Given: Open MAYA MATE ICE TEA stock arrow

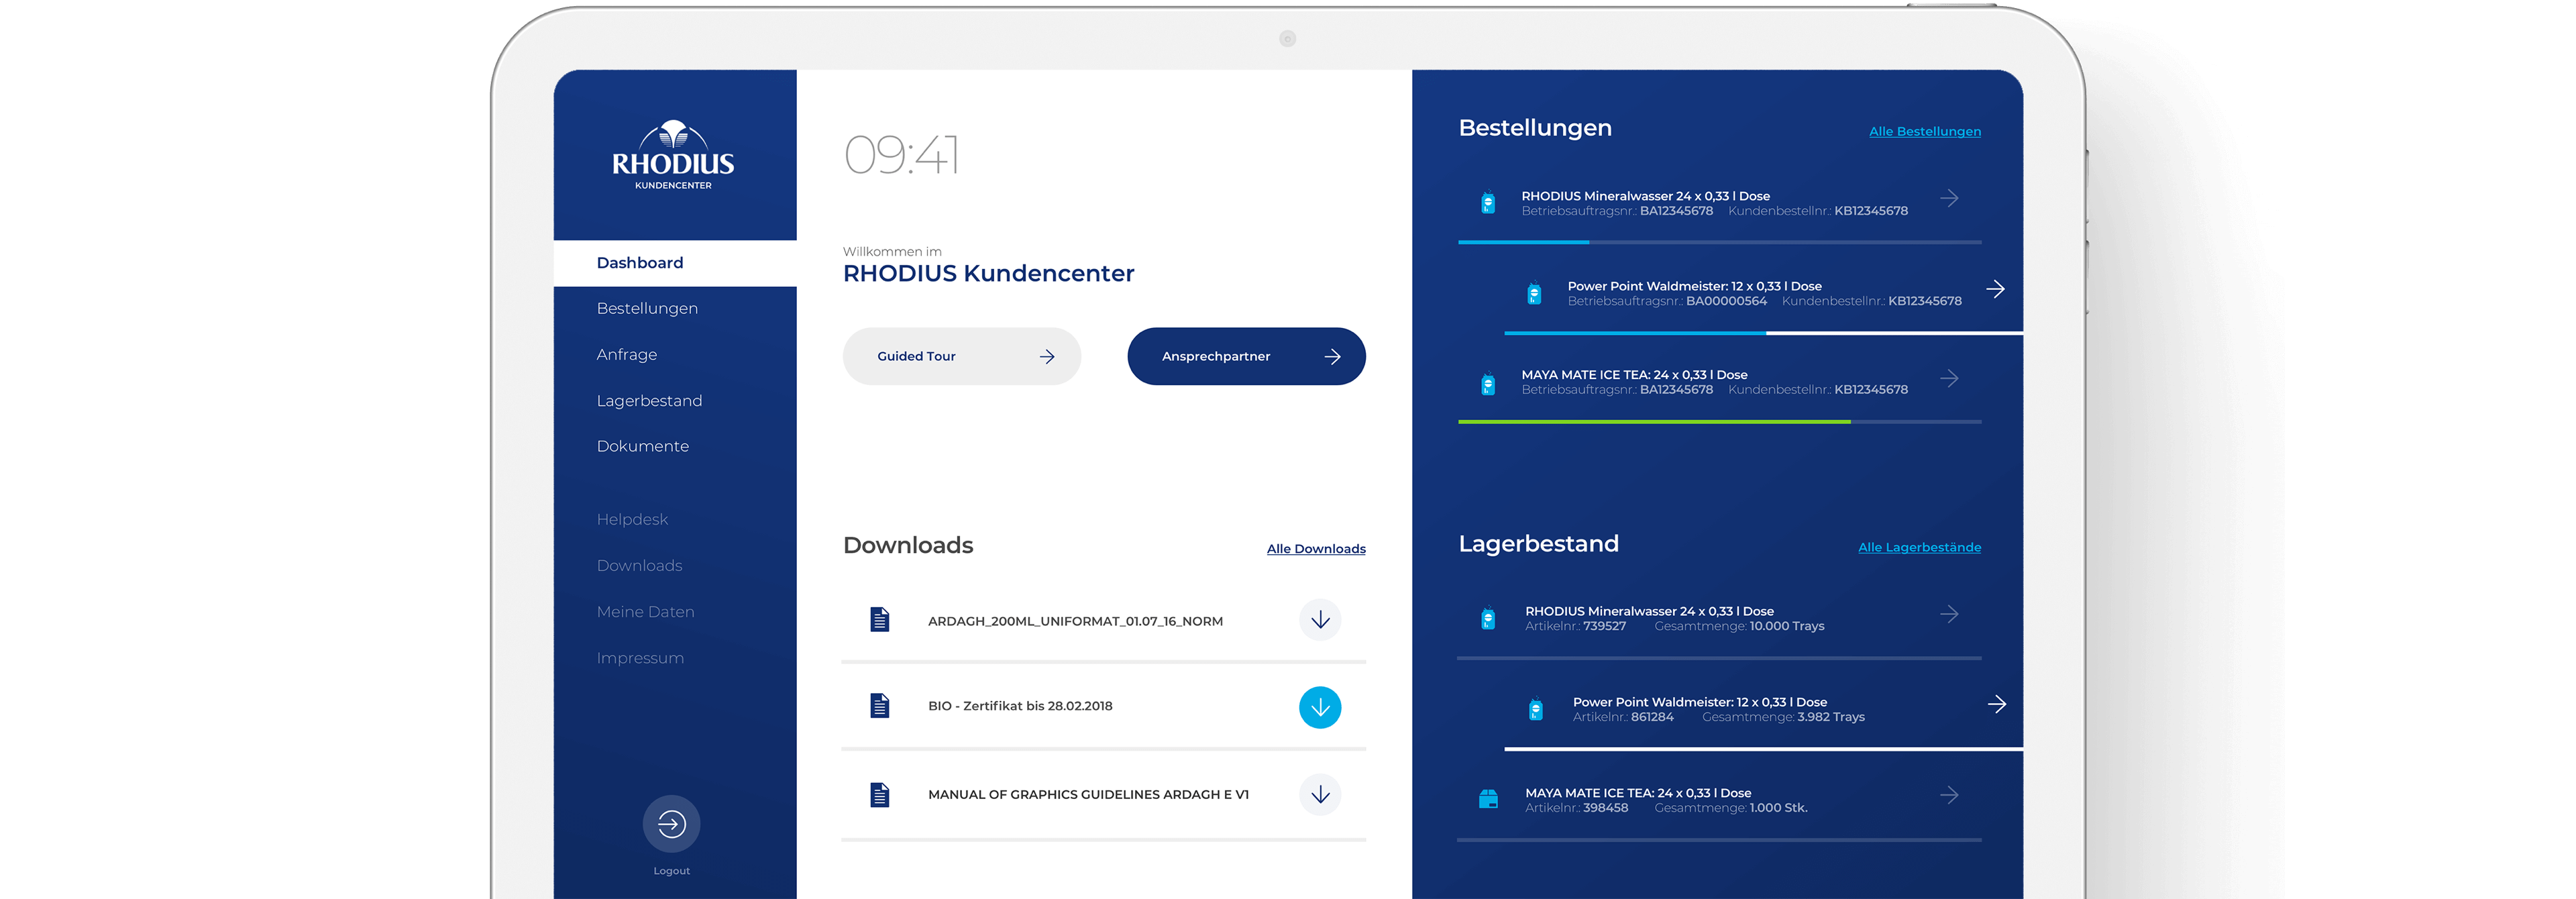Looking at the screenshot, I should point(1949,795).
